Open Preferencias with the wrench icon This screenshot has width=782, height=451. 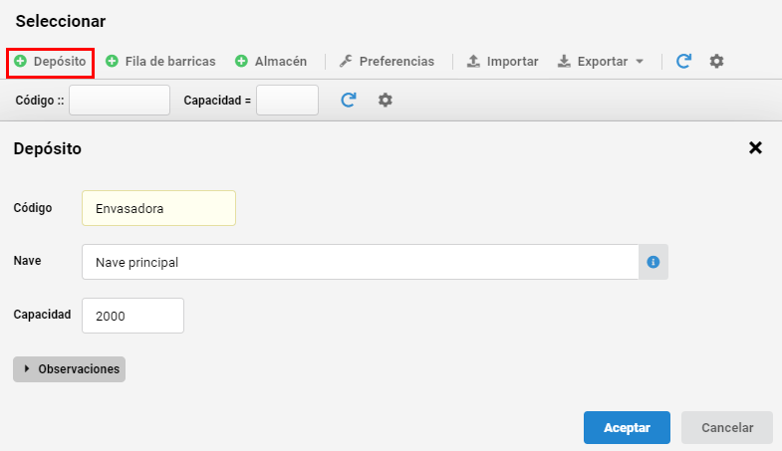click(x=387, y=62)
